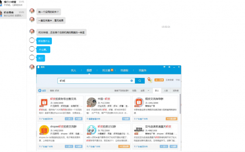Image resolution: width=245 pixels, height=152 pixels.
Task: Click the feedback icon in Find window title bar
Action: point(165,67)
